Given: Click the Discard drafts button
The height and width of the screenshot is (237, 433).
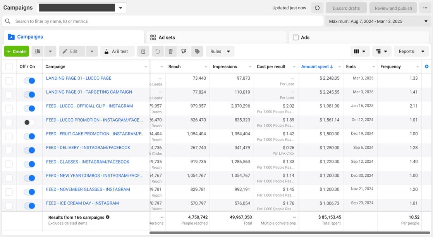Looking at the screenshot, I should tap(346, 8).
